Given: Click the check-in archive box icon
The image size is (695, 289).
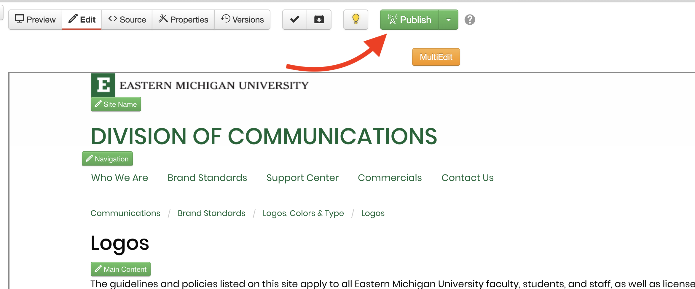Looking at the screenshot, I should point(319,20).
